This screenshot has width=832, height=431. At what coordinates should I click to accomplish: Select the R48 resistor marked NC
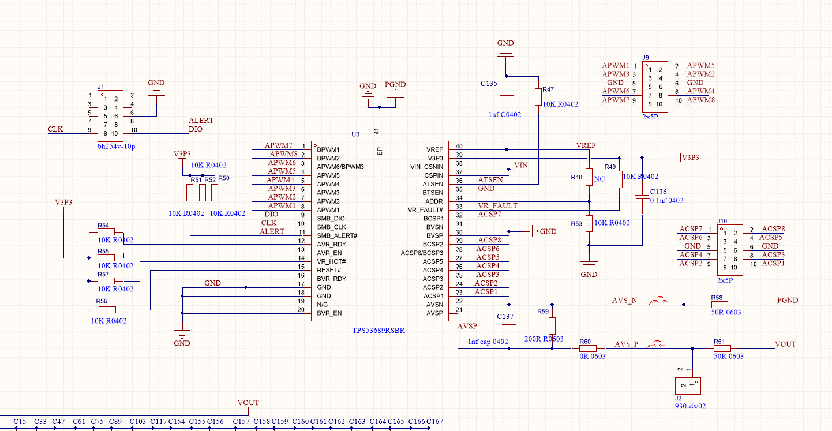click(589, 177)
